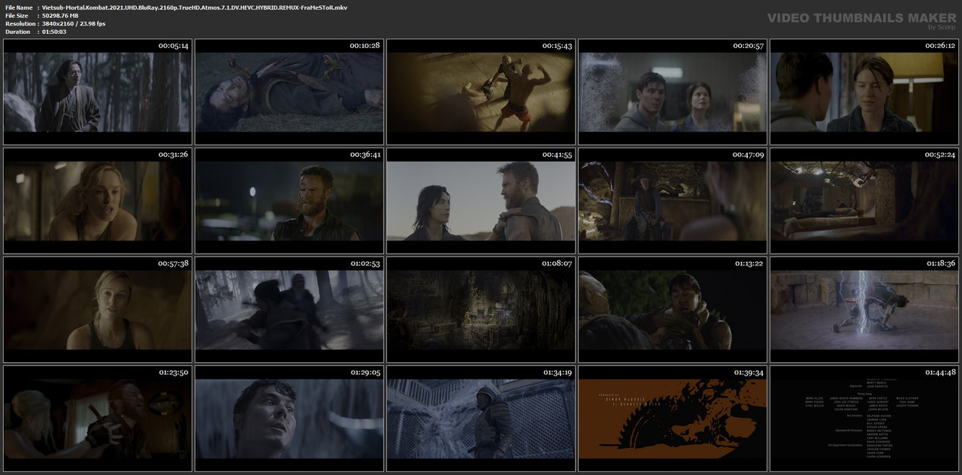Viewport: 962px width, 475px height.
Task: Click the duration value 01:50:03
Action: click(54, 32)
